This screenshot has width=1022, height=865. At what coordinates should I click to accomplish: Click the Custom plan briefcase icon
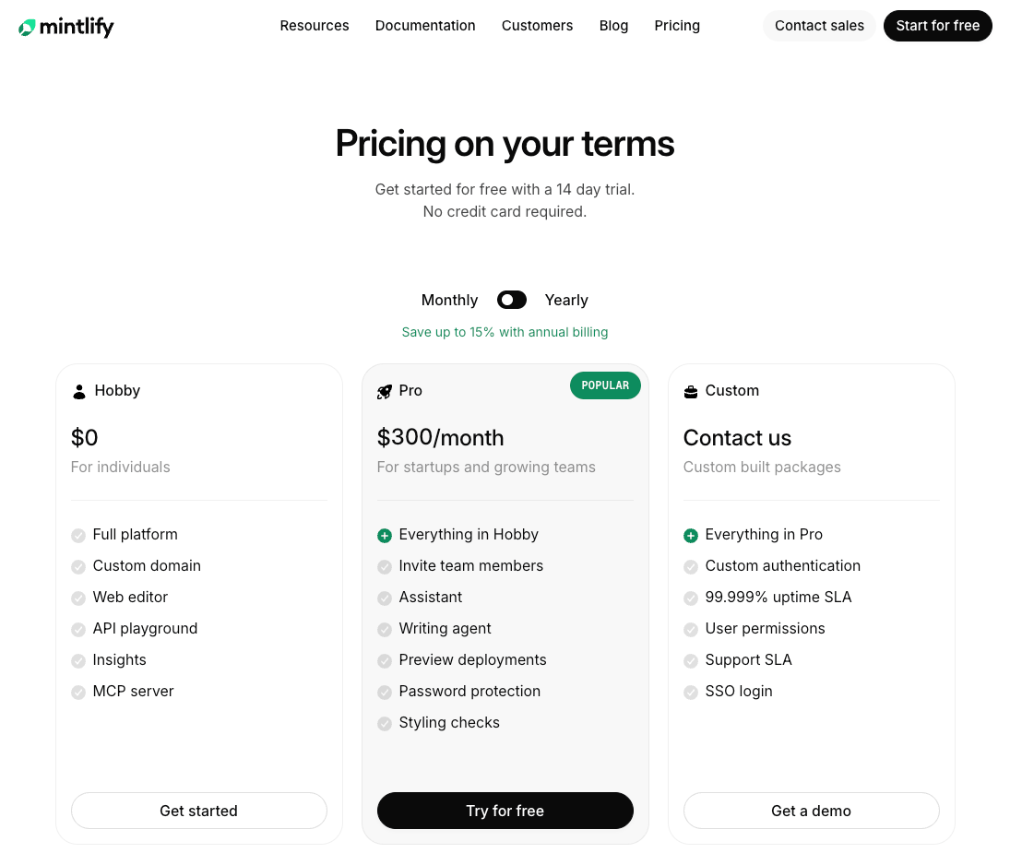point(691,392)
